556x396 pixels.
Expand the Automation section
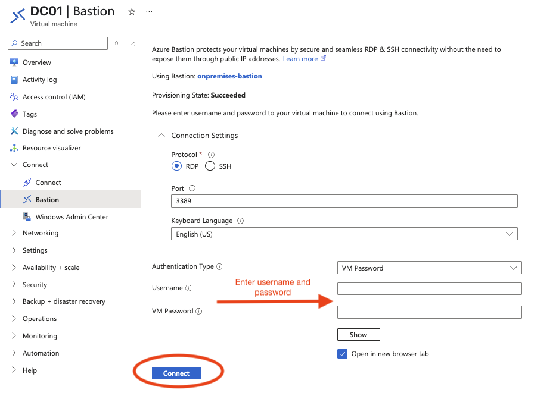pyautogui.click(x=14, y=353)
